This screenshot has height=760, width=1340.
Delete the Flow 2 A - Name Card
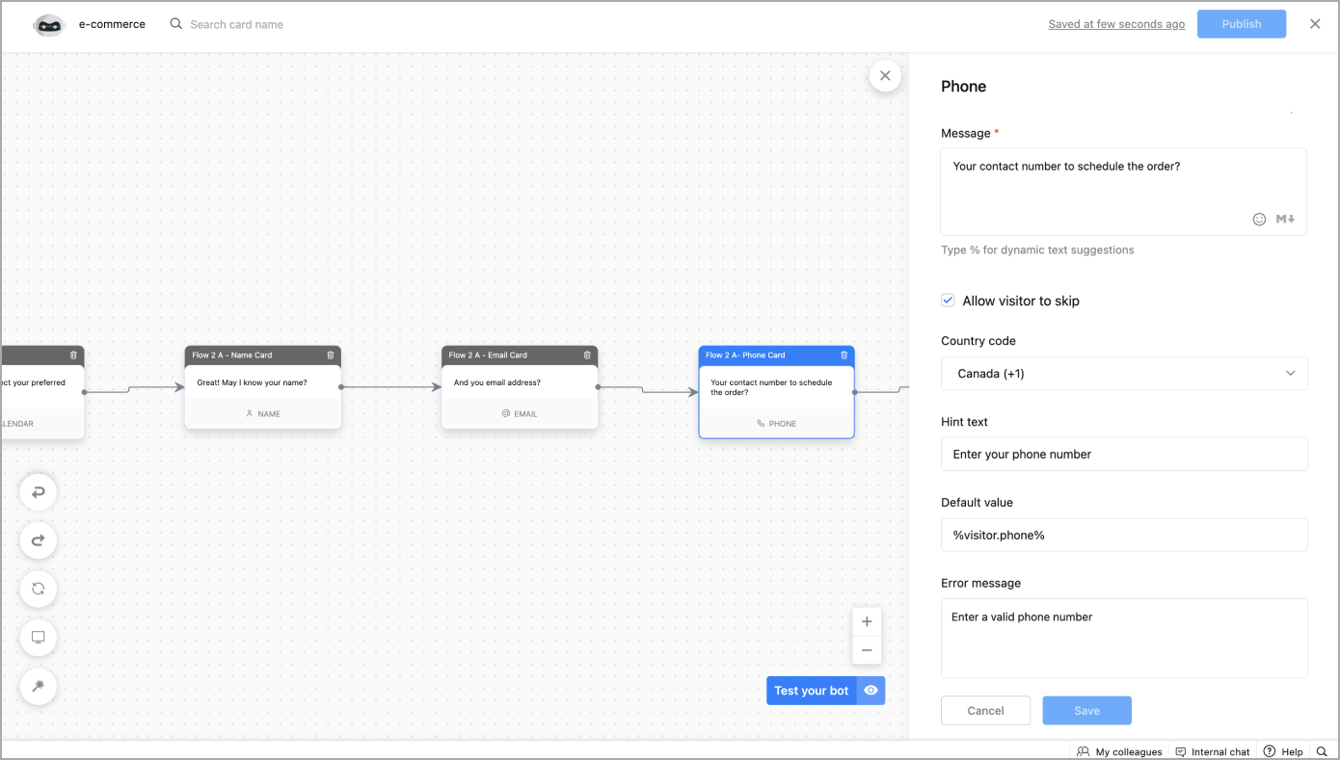[x=331, y=355]
